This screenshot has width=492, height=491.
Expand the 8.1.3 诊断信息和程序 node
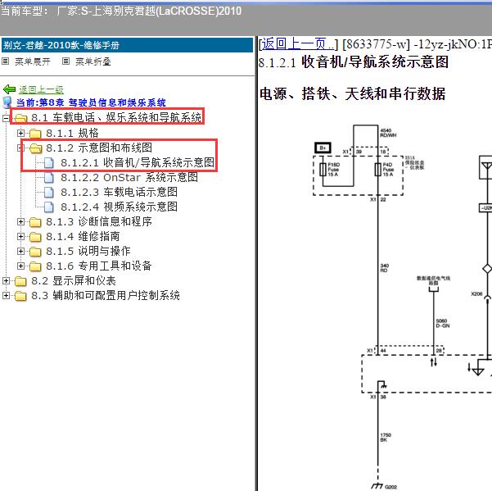click(x=20, y=222)
